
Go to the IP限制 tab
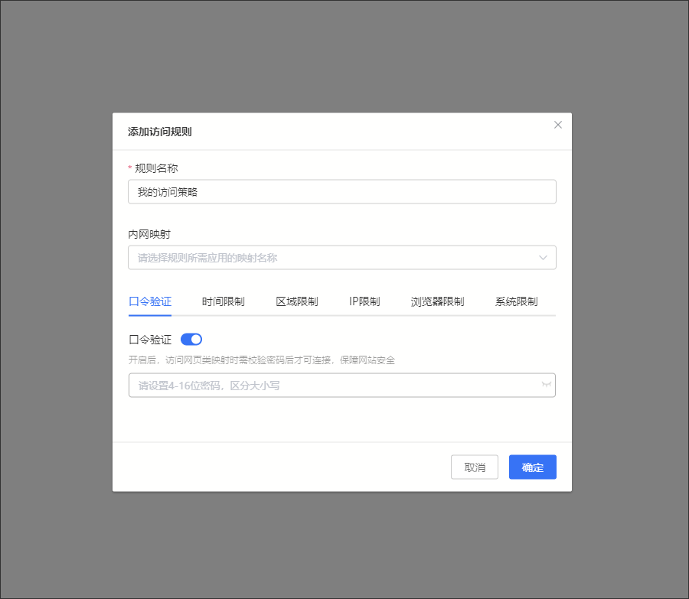[x=364, y=301]
